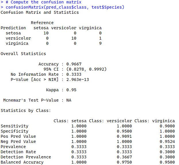Click the 'Prevalence' row label
This screenshot has width=179, height=165.
click(x=13, y=147)
